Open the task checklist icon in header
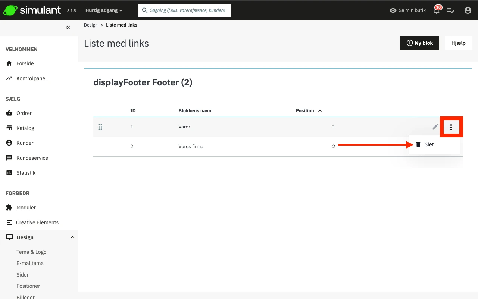Image resolution: width=478 pixels, height=299 pixels. point(450,10)
